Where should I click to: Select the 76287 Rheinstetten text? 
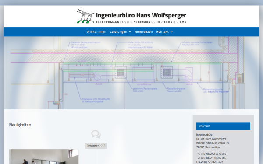pyautogui.click(x=208, y=147)
